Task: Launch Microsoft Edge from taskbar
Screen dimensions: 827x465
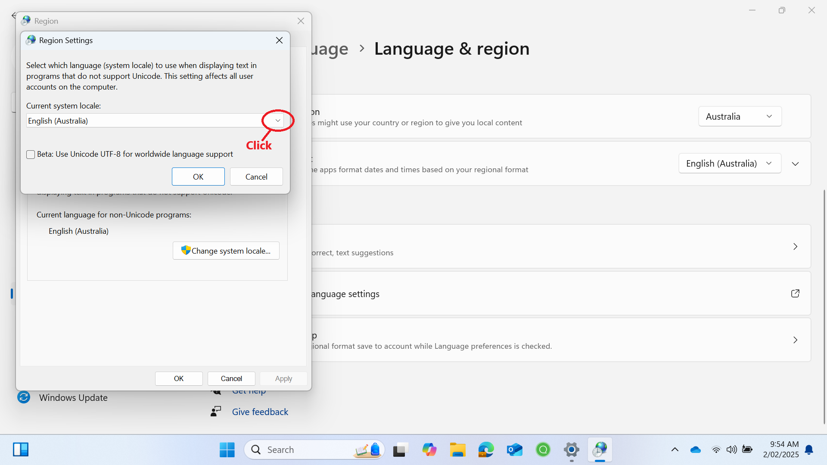Action: 486,450
